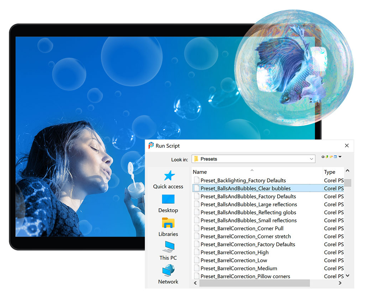366x302 pixels.
Task: Open the Look in Presets dropdown
Action: pyautogui.click(x=253, y=159)
